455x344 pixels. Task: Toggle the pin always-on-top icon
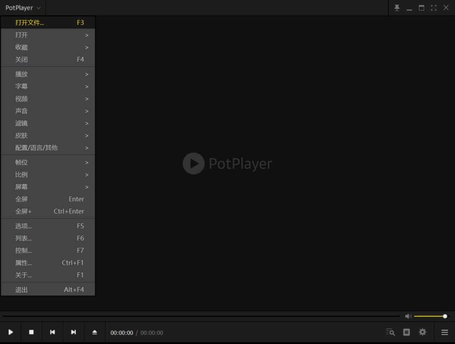[396, 8]
